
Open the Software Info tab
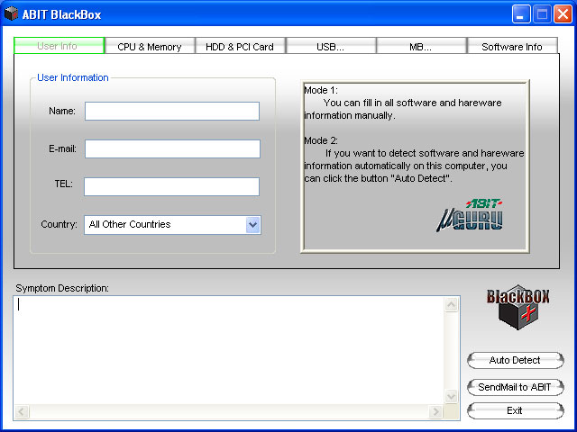512,46
